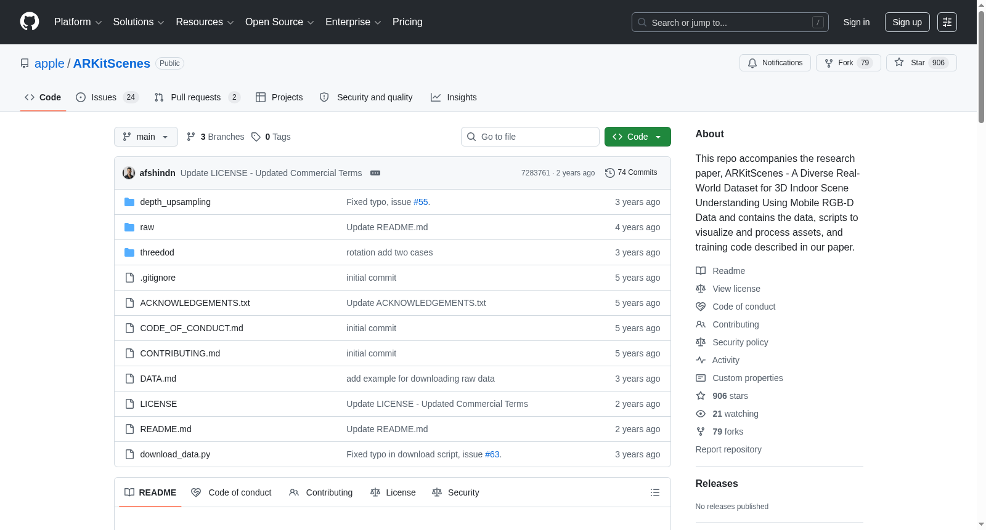Open the CONTRIBUTING.md file name
This screenshot has height=530, width=986.
click(181, 353)
